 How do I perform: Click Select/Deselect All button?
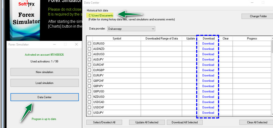tap(104, 122)
